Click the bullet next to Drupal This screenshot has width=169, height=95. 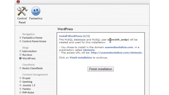(x=20, y=78)
